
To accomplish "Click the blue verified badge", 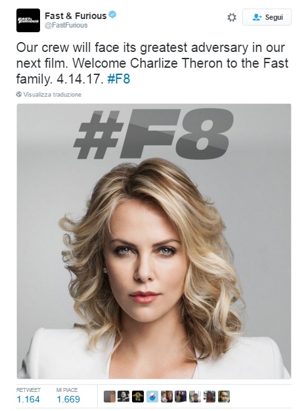I will [x=112, y=15].
